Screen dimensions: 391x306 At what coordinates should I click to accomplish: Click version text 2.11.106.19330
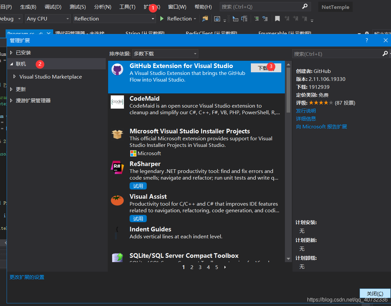click(327, 79)
